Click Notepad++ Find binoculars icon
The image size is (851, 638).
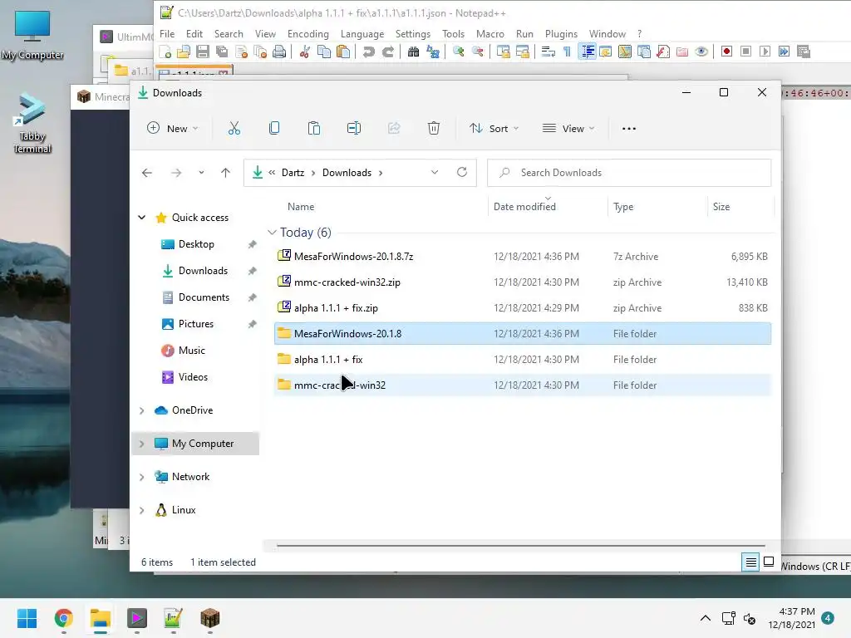pyautogui.click(x=413, y=52)
